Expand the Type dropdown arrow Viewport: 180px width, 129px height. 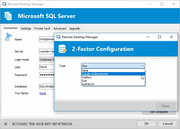point(142,66)
